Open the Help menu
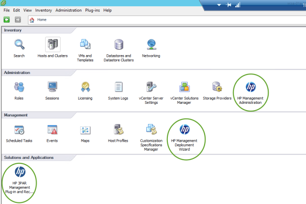 point(108,10)
